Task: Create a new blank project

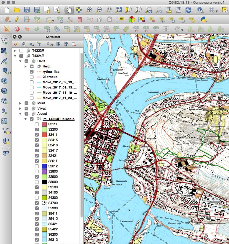Action: click(7, 10)
